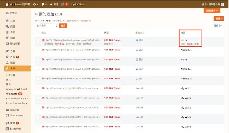Open Comments (迴響) icon in sidebar
229x133 pixels.
[x=7, y=38]
